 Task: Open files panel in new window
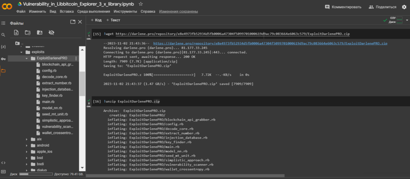pos(73,22)
